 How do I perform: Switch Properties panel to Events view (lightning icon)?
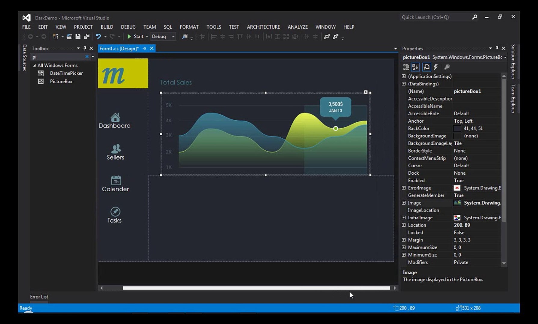pyautogui.click(x=436, y=67)
